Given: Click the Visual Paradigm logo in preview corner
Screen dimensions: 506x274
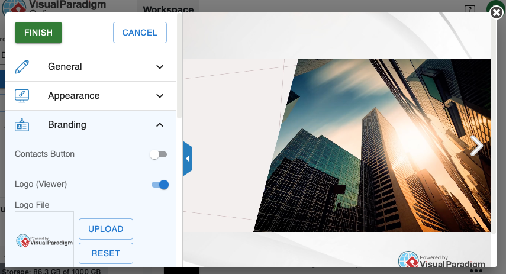Looking at the screenshot, I should click(441, 260).
